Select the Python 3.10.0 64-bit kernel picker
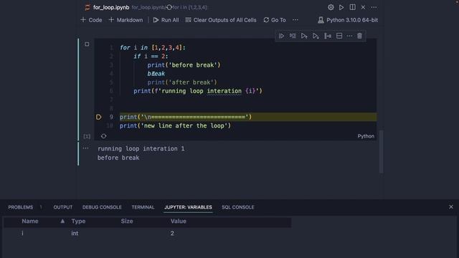The width and height of the screenshot is (459, 258). click(348, 20)
